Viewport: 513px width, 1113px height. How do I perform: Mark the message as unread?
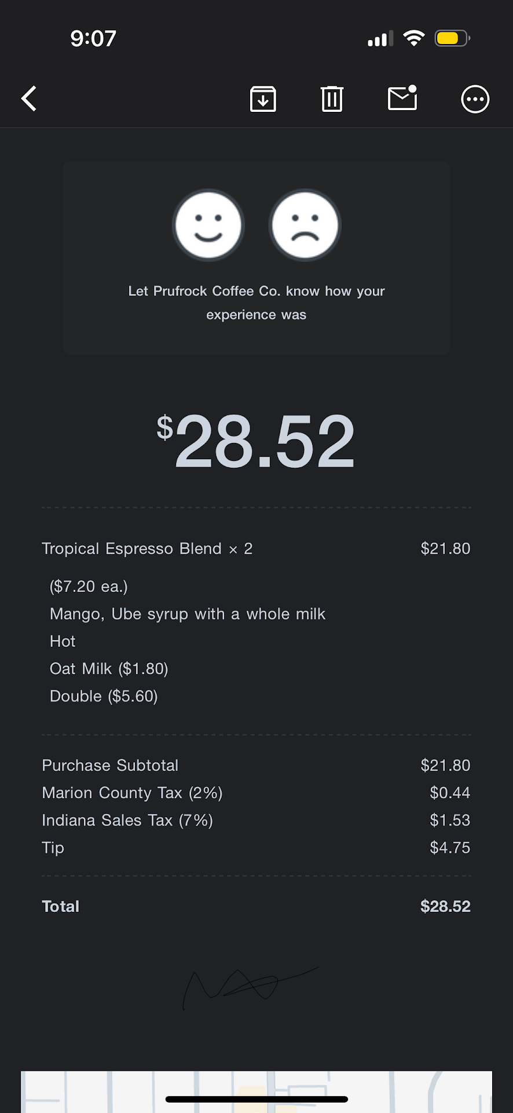point(402,99)
